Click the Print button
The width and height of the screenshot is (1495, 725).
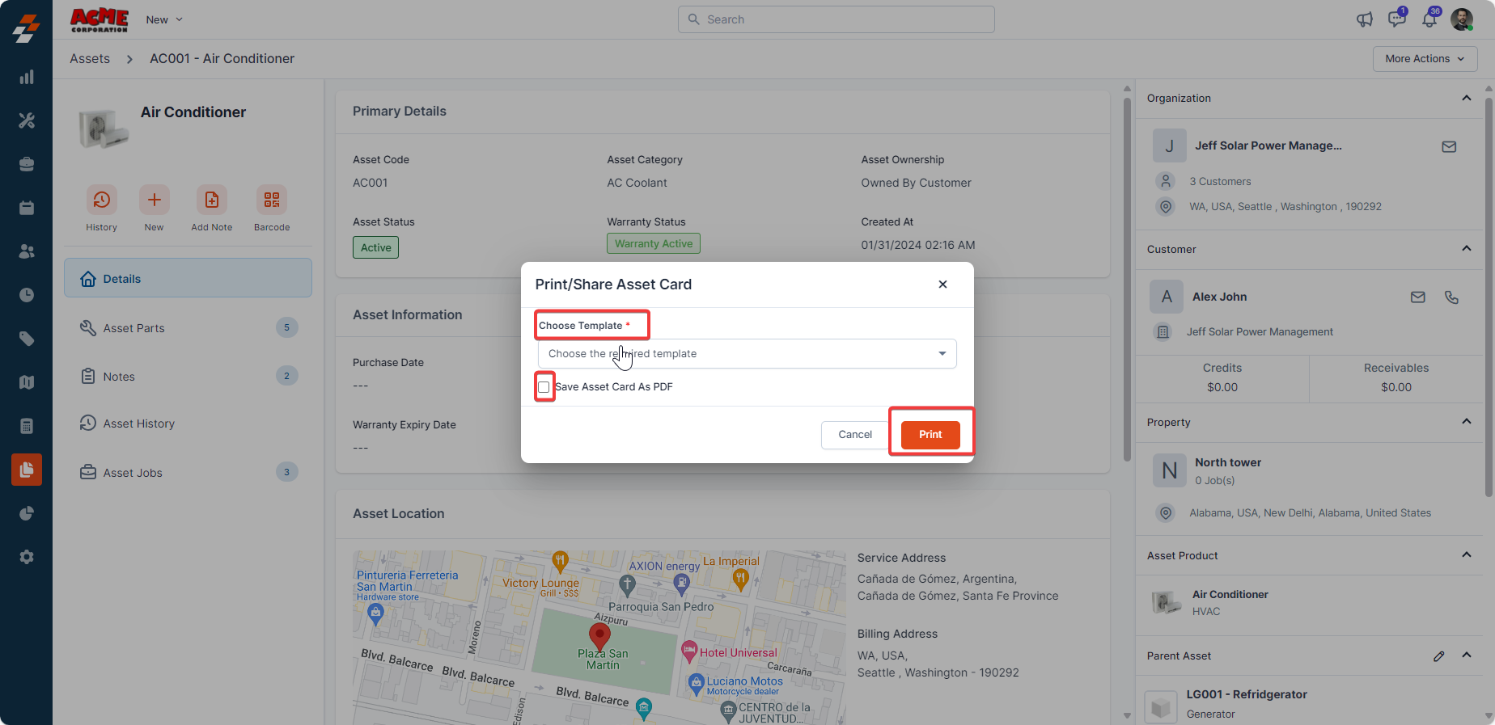(x=930, y=435)
